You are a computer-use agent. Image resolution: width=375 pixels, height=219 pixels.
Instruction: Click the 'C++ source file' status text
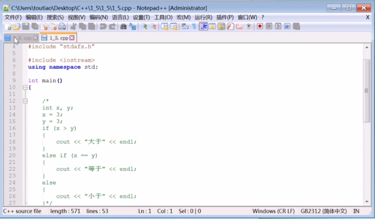[x=22, y=211]
